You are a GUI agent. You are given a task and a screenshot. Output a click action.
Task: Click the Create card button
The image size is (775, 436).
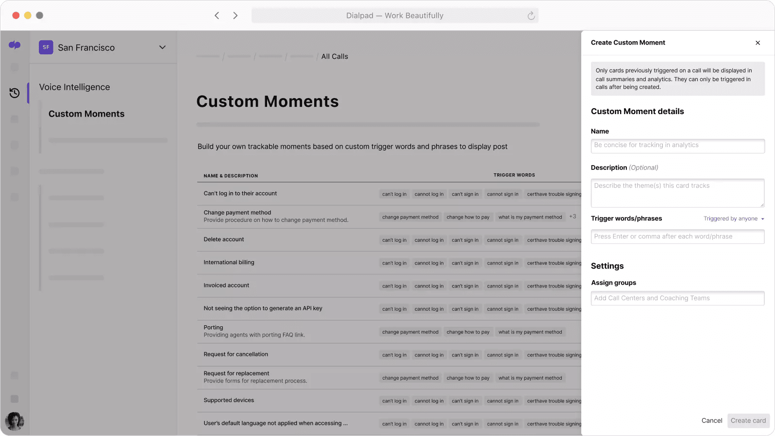point(748,420)
